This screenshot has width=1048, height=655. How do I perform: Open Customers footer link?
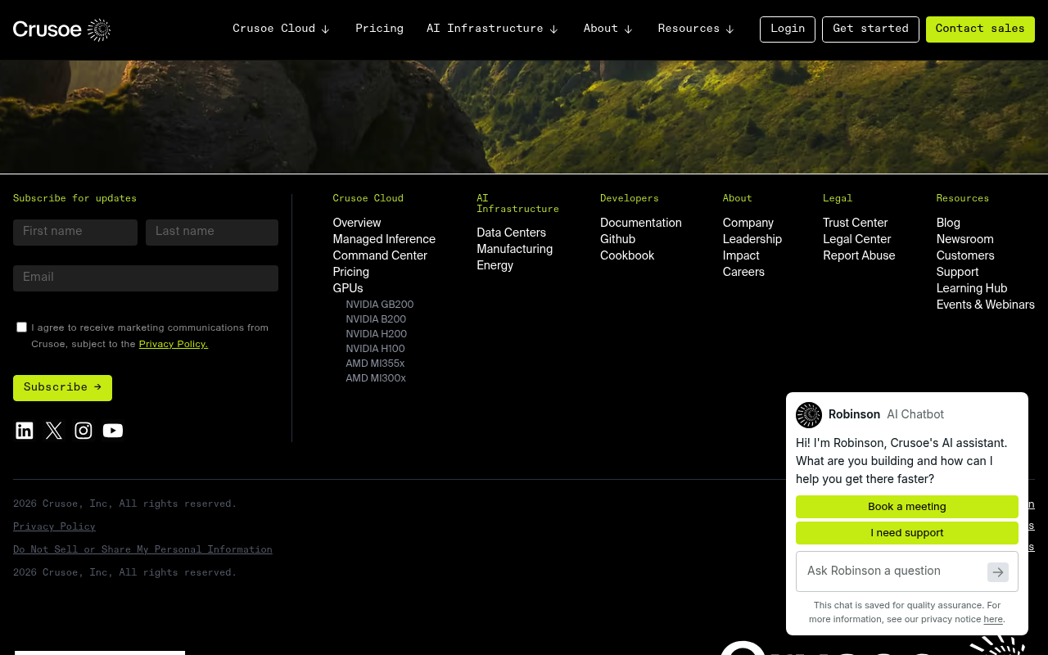[x=965, y=255]
